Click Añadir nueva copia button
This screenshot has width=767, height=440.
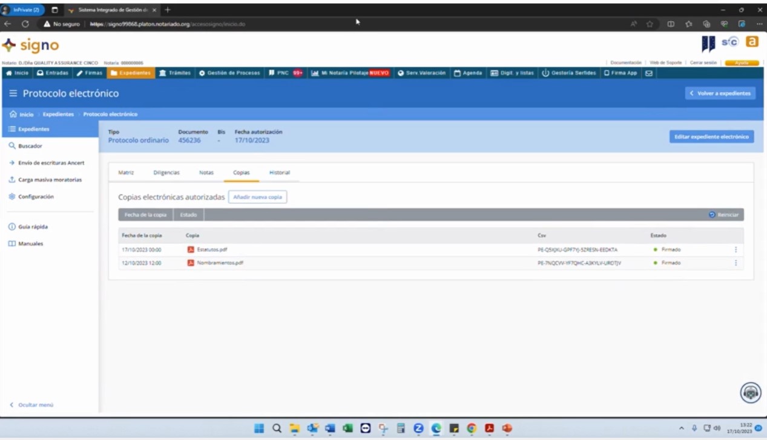257,197
